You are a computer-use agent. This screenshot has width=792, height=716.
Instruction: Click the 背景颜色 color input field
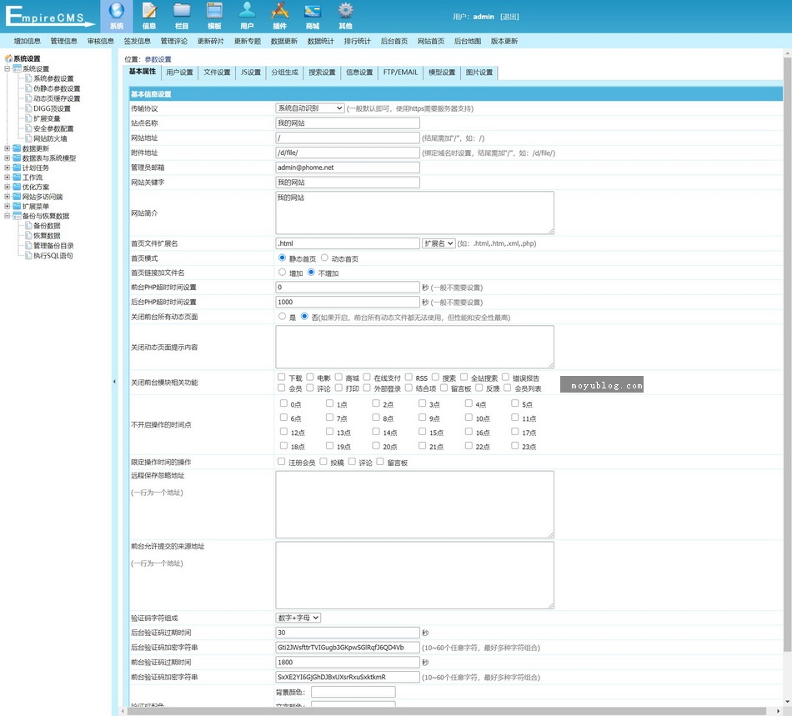click(353, 692)
